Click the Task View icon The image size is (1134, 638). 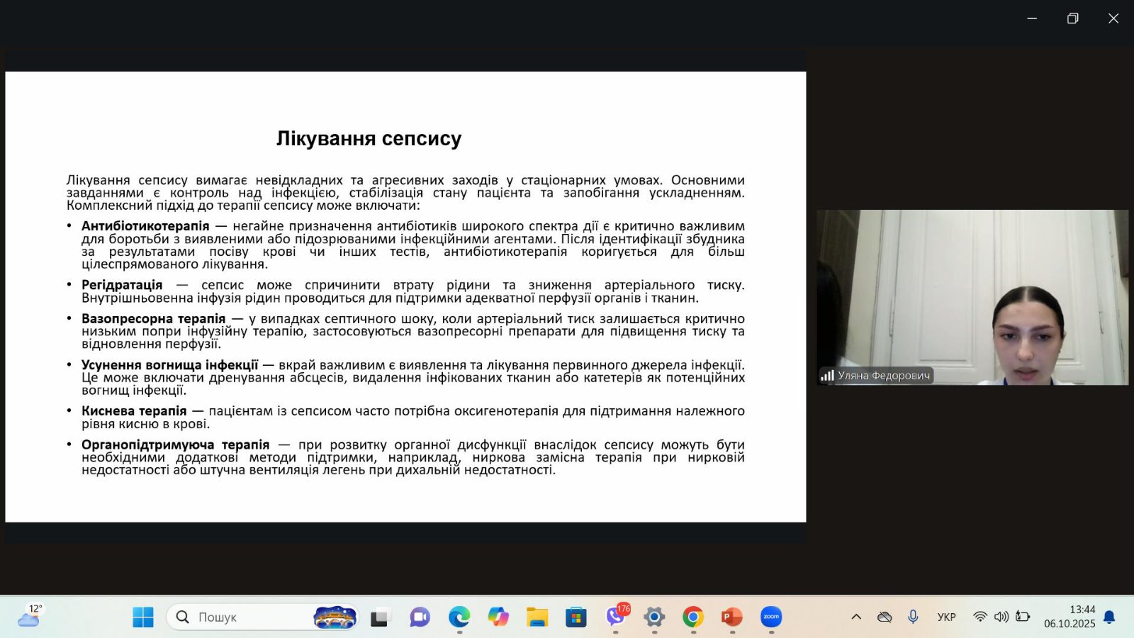tap(381, 617)
